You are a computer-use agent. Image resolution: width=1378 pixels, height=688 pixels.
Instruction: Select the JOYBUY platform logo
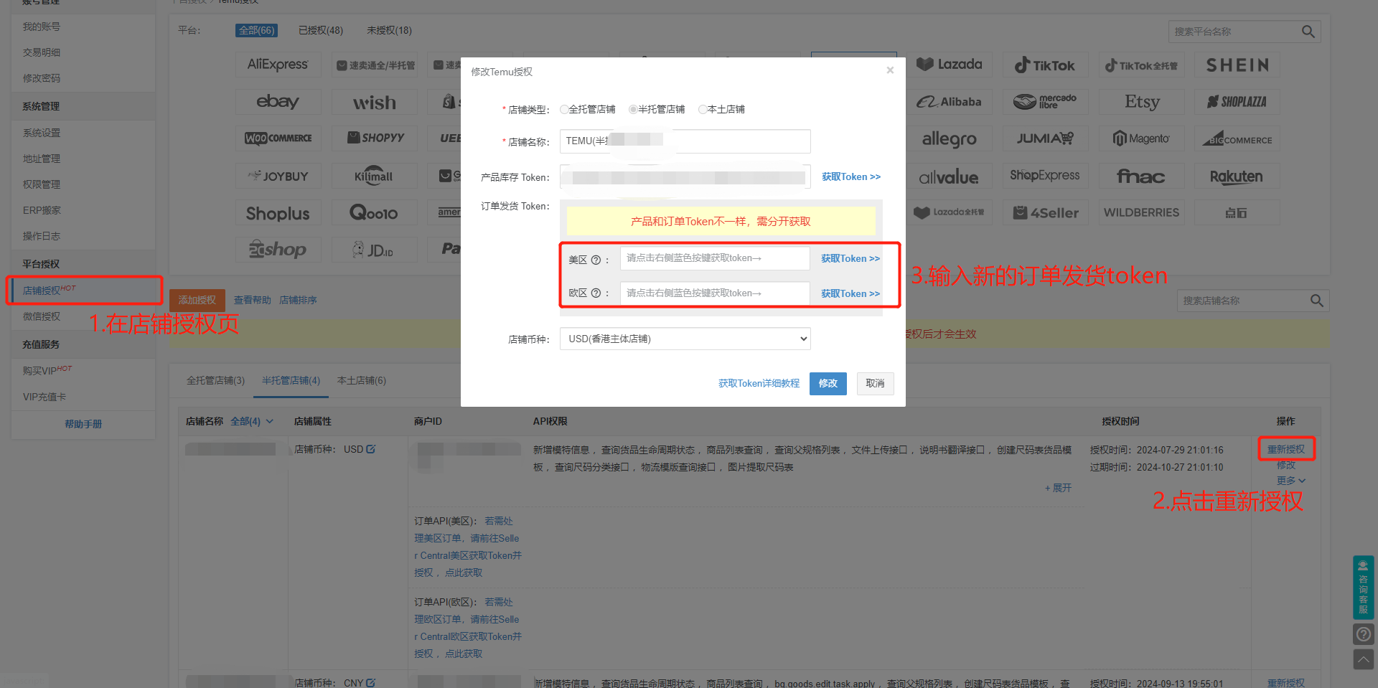coord(278,176)
